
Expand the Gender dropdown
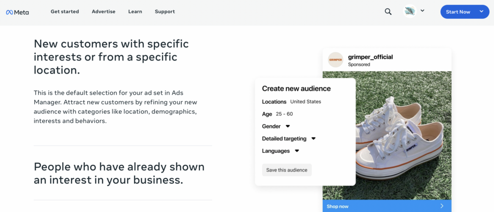tap(288, 126)
